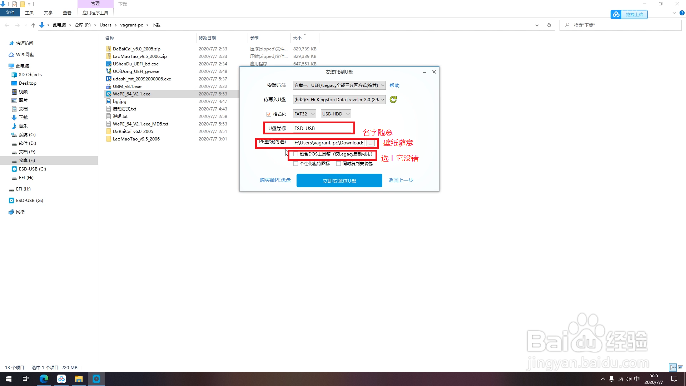
Task: Open the USB-HDD mode dropdown
Action: point(335,114)
